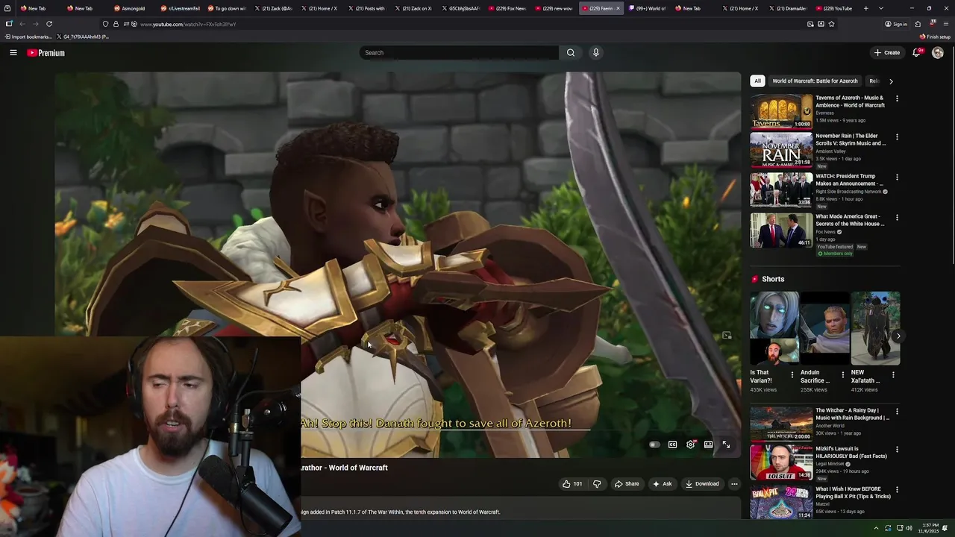The image size is (955, 537).
Task: Toggle closed captions CC in player
Action: (672, 445)
